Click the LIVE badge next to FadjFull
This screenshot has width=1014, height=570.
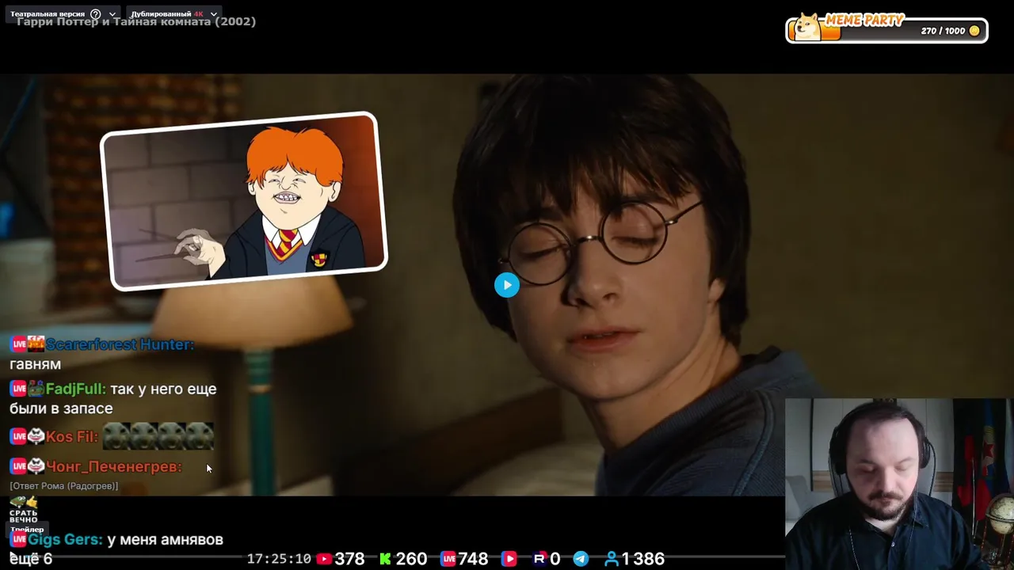click(18, 389)
